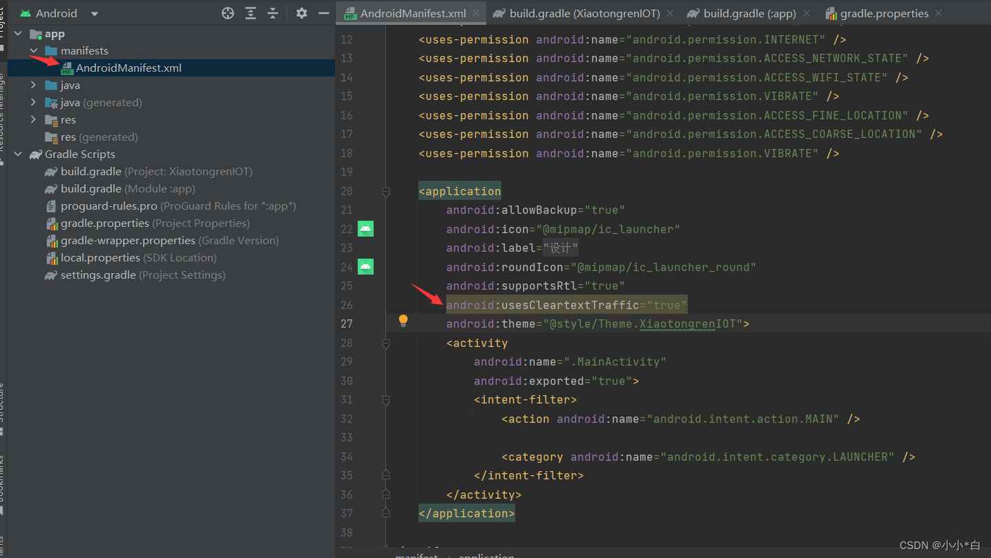
Task: Click the res folder icon
Action: click(51, 120)
